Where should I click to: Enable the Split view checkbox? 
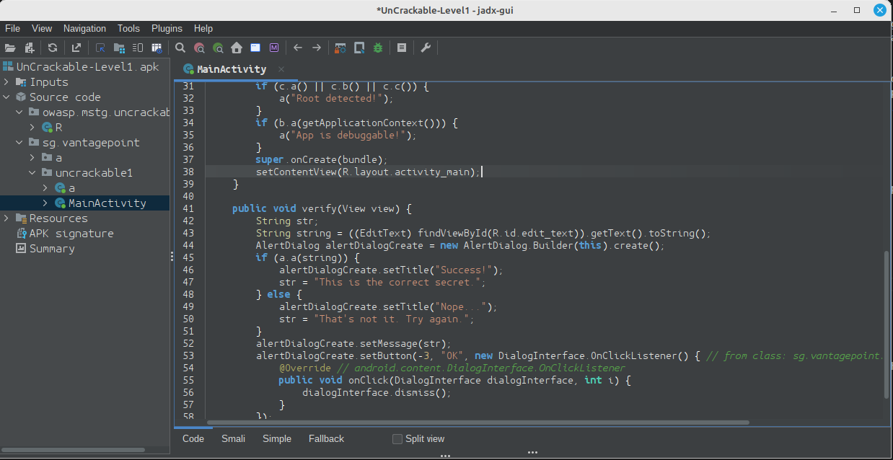[397, 438]
